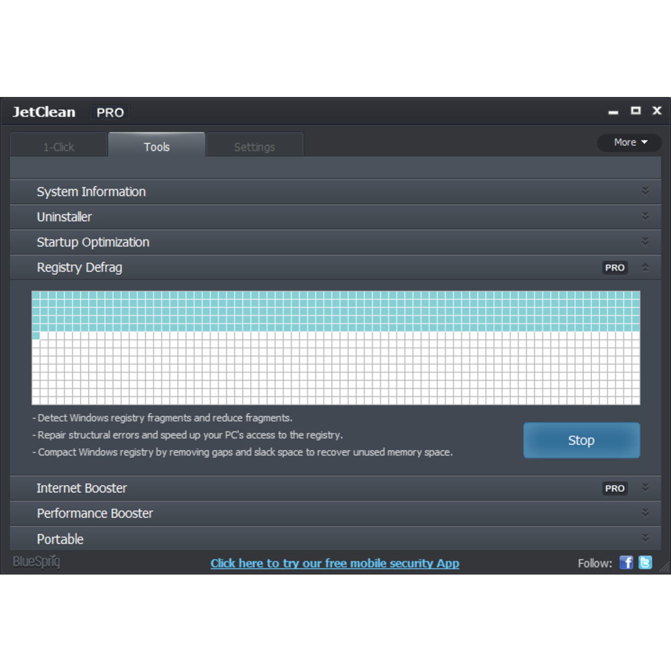Expand the Uninstaller section

coord(645,217)
